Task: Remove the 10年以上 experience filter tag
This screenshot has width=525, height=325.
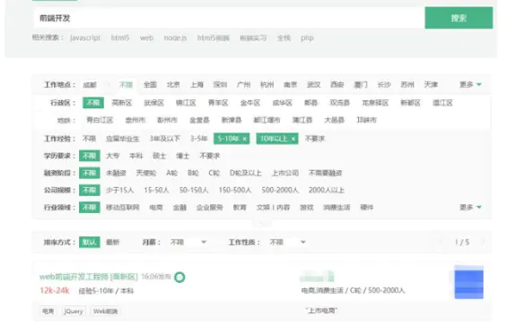Action: pos(293,139)
